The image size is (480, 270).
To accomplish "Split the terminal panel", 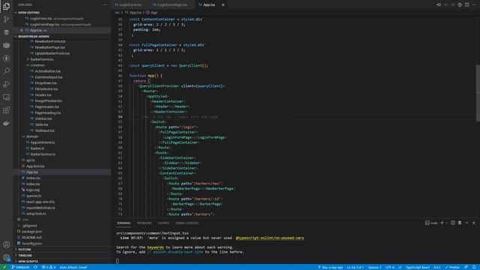I will click(453, 223).
